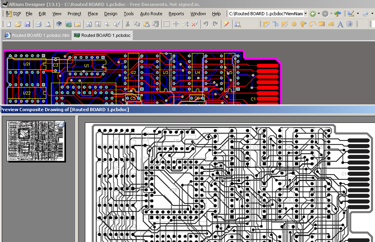Viewport: 375px width, 242px height.
Task: Open the Utility Tools drawing icon
Action: pos(351,13)
